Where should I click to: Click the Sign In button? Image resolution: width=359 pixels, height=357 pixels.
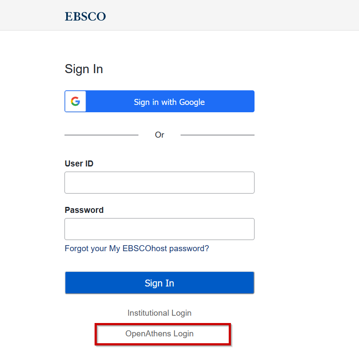click(160, 283)
